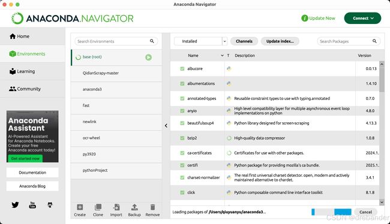
Task: Switch to the Environments section
Action: click(x=32, y=54)
